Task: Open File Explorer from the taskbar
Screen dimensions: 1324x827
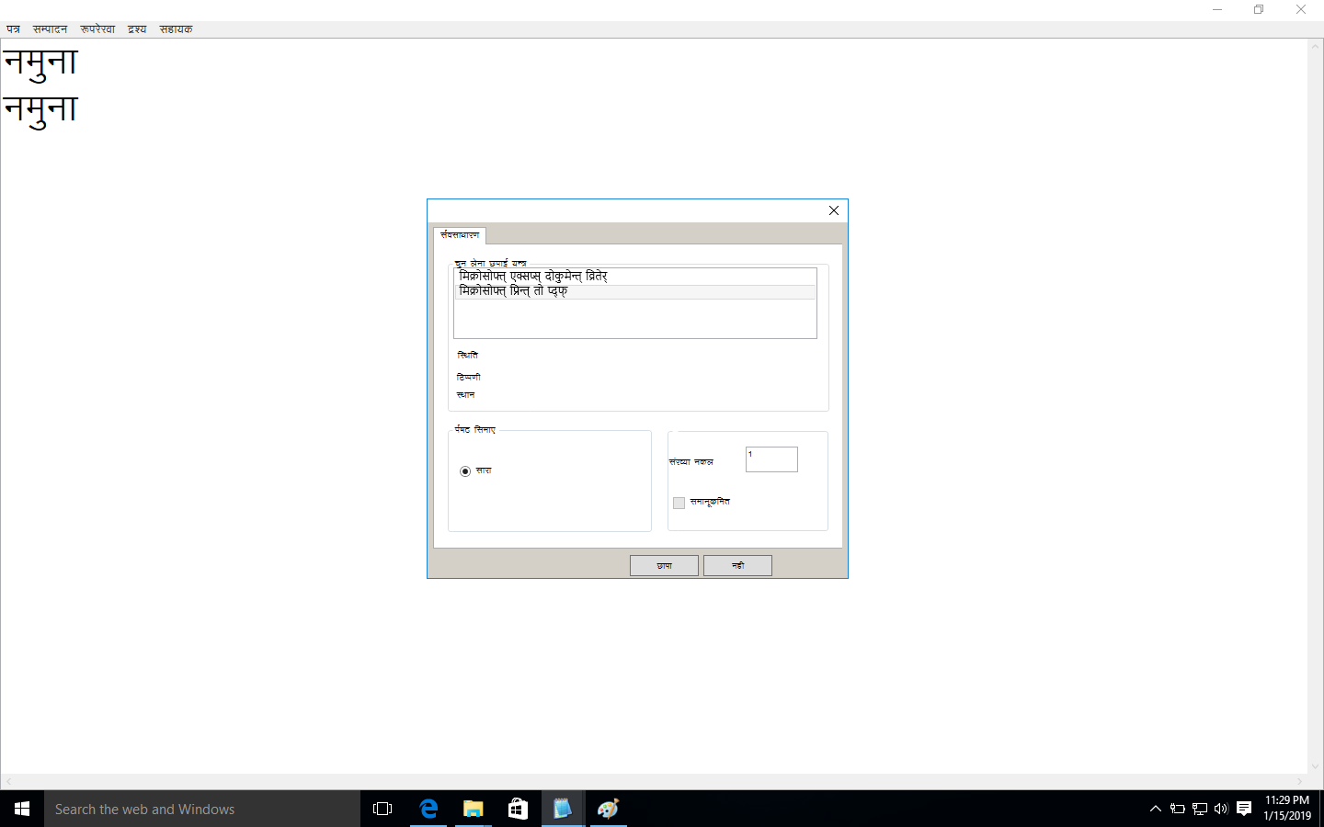Action: (x=473, y=809)
